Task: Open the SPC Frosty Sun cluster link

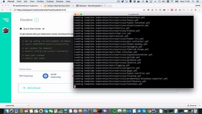Action: point(26,76)
